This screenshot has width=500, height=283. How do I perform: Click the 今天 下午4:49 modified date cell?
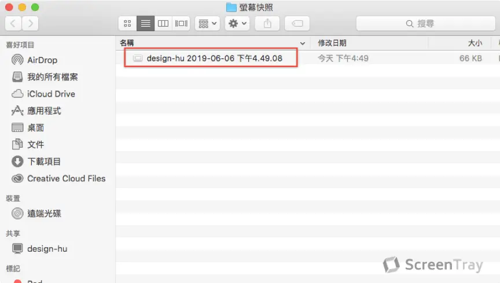(343, 58)
